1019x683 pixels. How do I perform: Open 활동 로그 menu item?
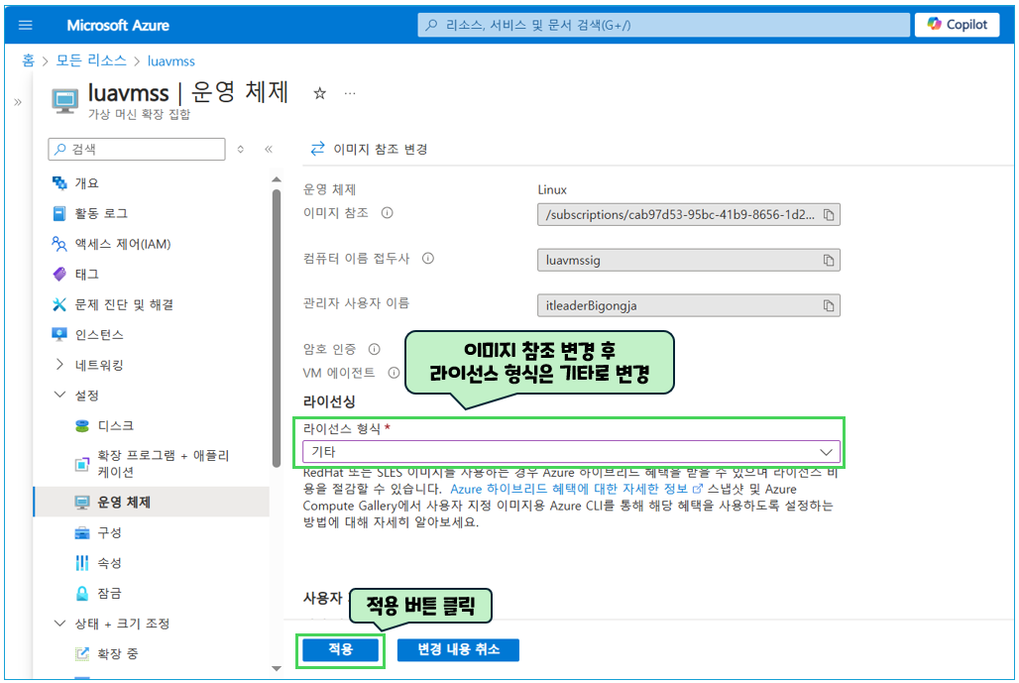point(101,213)
